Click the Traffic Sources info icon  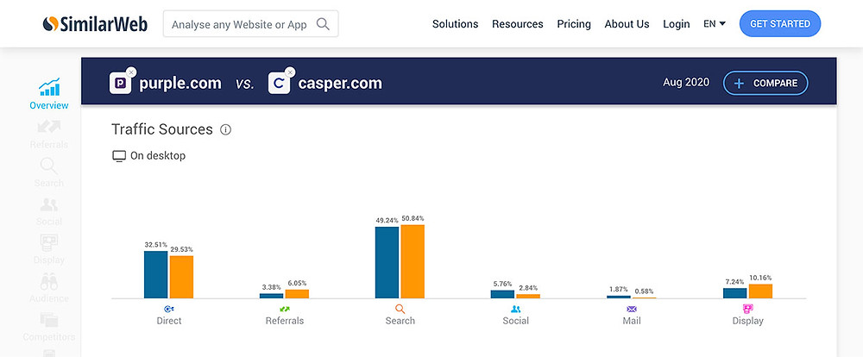[x=225, y=130]
